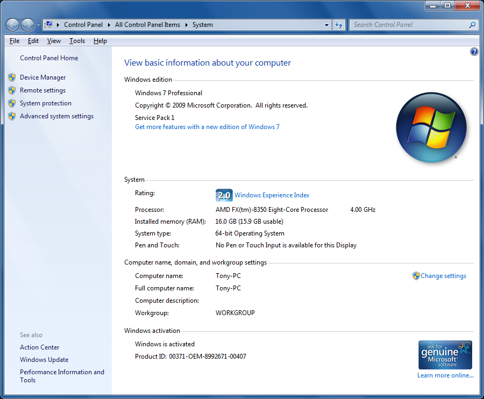Open the Edit menu

[33, 41]
